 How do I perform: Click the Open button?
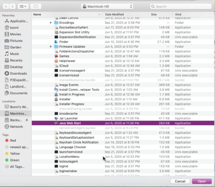click(x=202, y=181)
